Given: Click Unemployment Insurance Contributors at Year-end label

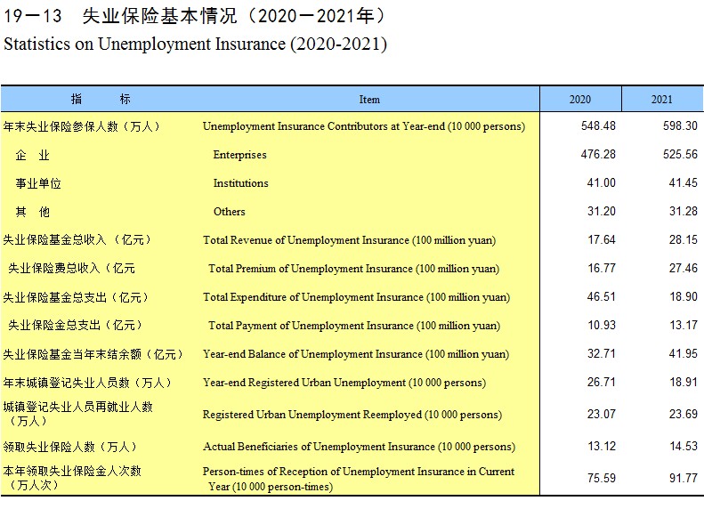Looking at the screenshot, I should (364, 126).
